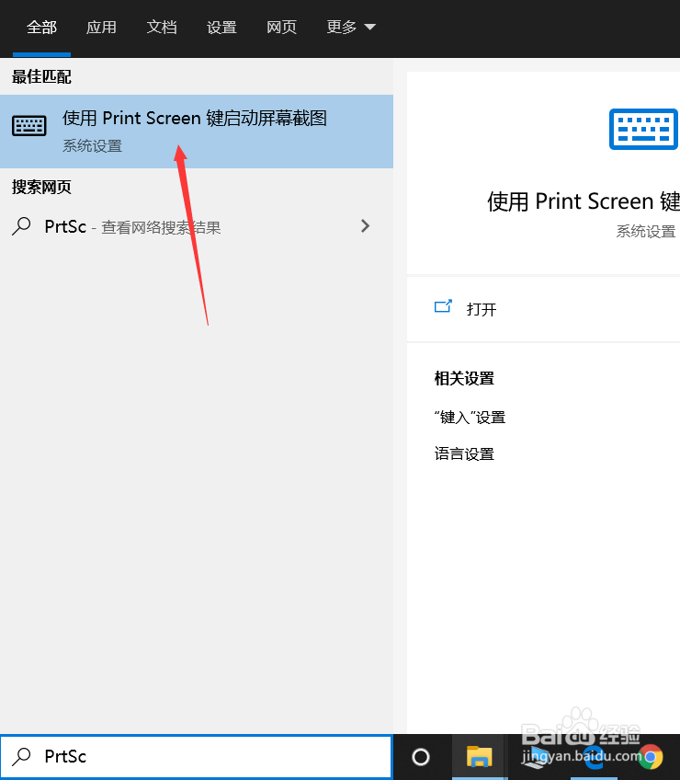680x780 pixels.
Task: Open the 语言设置 related link
Action: (464, 453)
